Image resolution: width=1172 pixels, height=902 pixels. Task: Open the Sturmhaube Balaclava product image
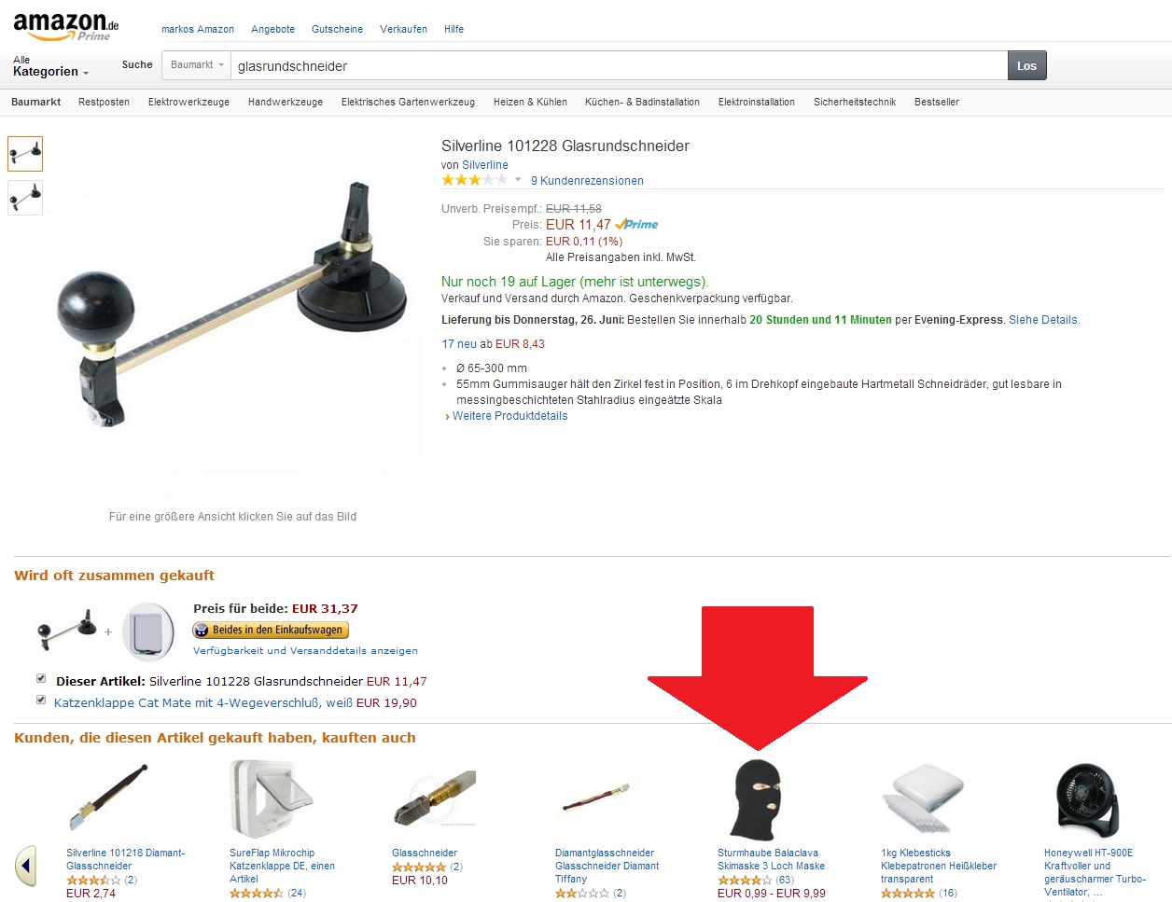click(x=755, y=799)
